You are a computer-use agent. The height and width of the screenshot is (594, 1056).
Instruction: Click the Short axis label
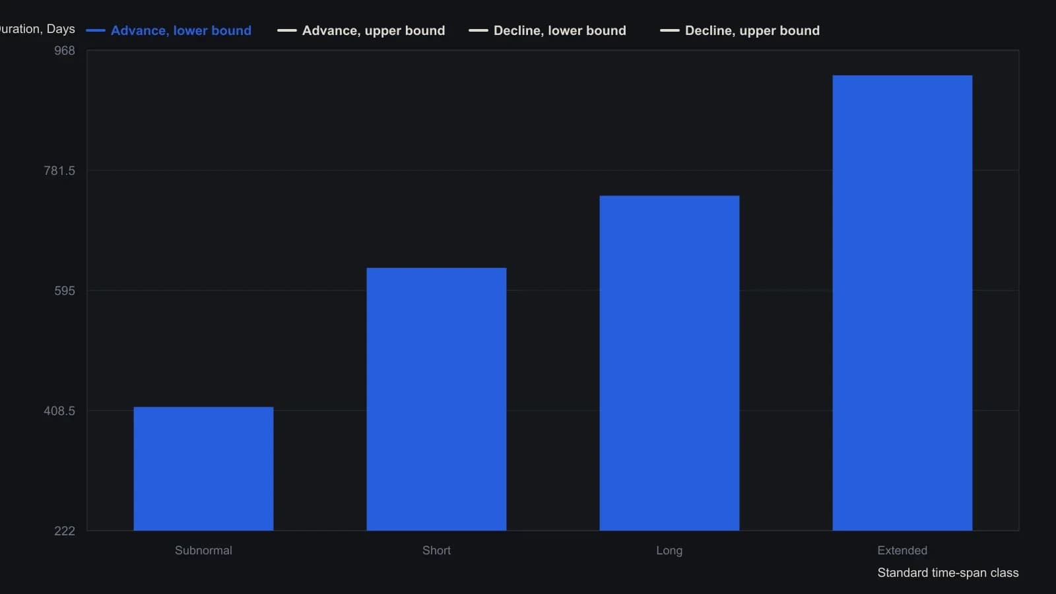(436, 550)
